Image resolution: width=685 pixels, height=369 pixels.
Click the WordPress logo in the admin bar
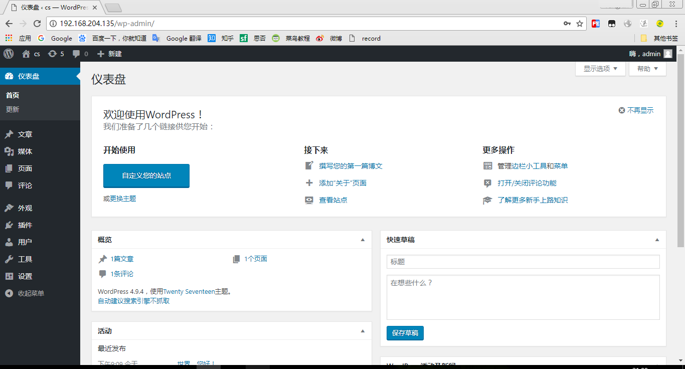tap(8, 54)
